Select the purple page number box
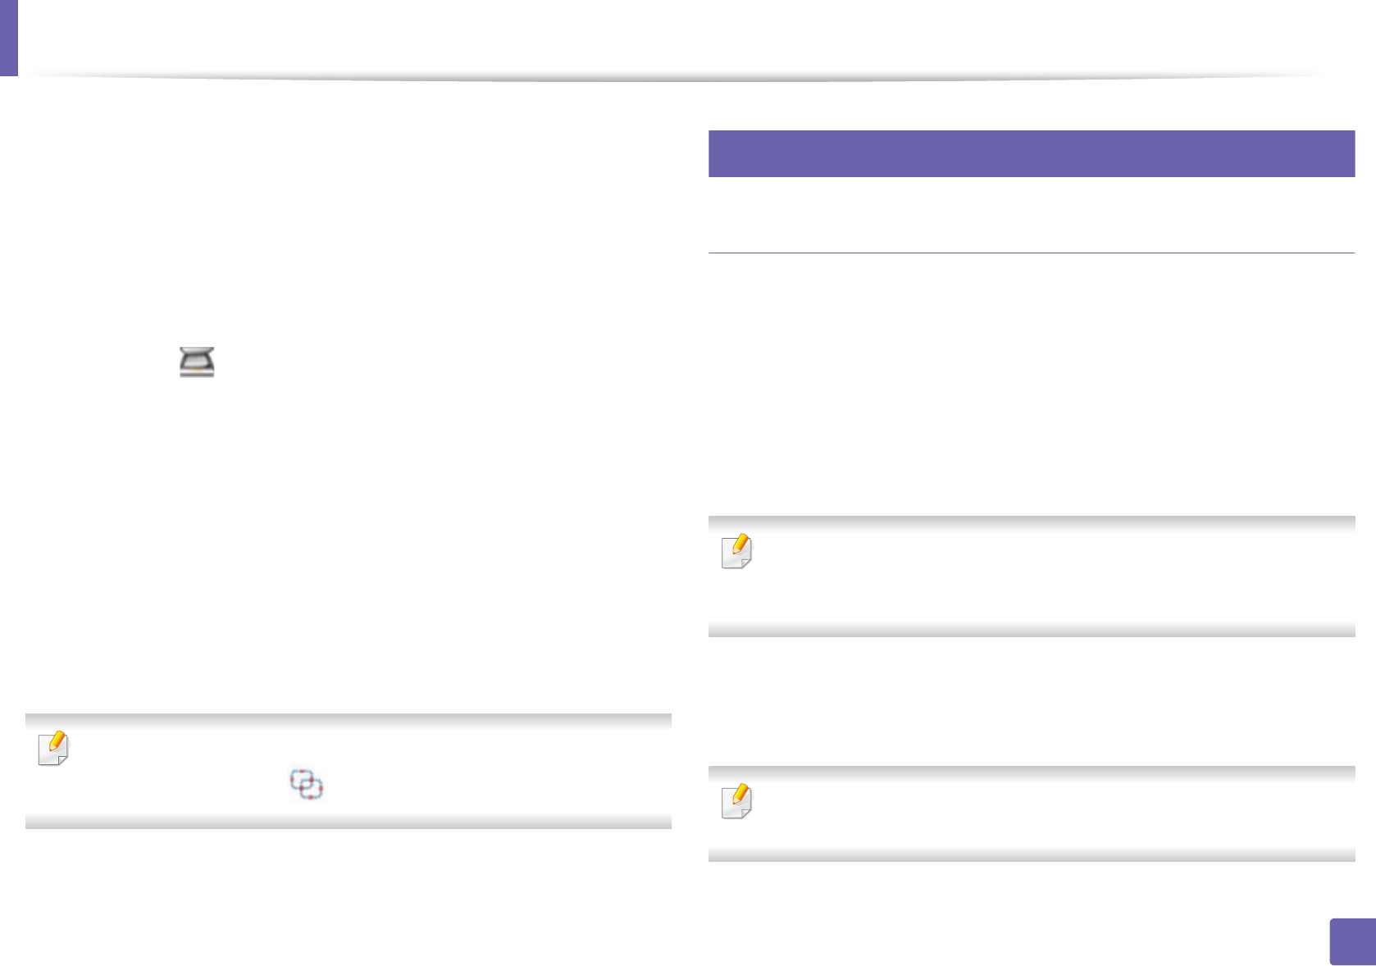Image resolution: width=1376 pixels, height=966 pixels. click(x=1351, y=941)
